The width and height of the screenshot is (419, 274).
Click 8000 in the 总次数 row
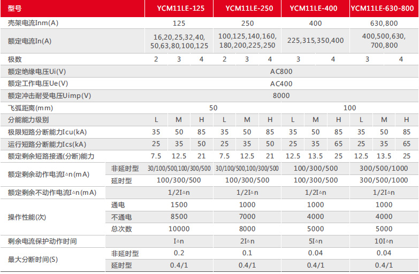pyautogui.click(x=247, y=229)
